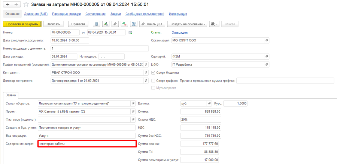The image size is (337, 164).
Task: Toggle the Сверх бюджета checkbox
Action: [153, 73]
